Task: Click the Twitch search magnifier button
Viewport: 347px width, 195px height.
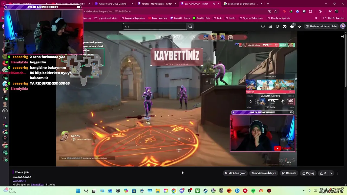Action: tap(190, 26)
